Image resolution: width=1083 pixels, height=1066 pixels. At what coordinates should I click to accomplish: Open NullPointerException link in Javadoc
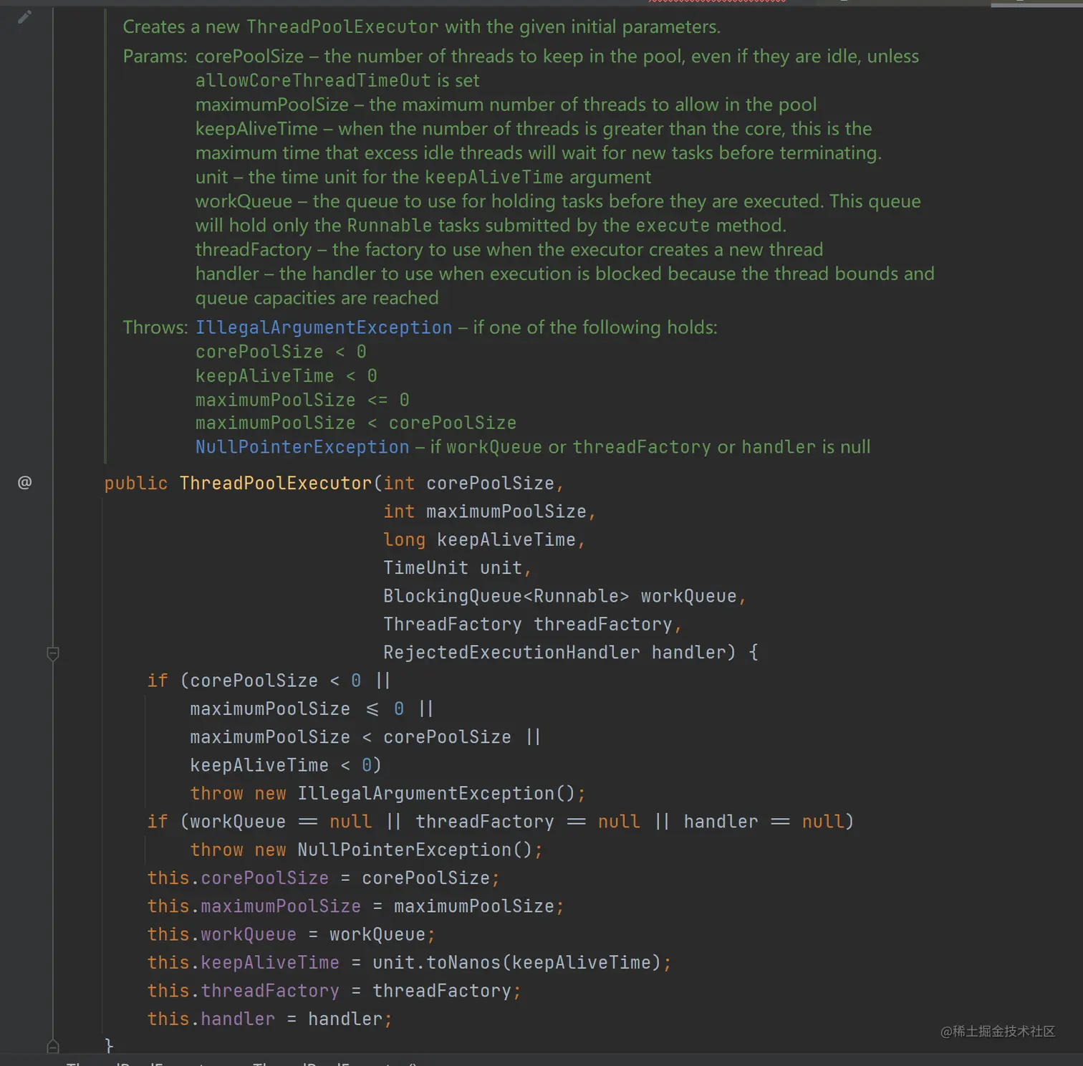[x=302, y=447]
